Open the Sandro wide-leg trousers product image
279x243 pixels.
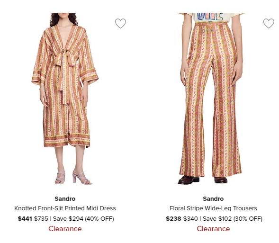(x=212, y=99)
